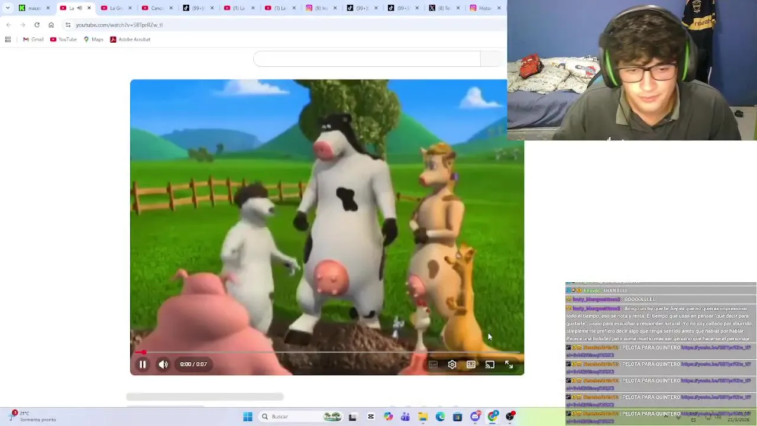Close the active YouTube tab
This screenshot has width=757, height=426.
[89, 8]
